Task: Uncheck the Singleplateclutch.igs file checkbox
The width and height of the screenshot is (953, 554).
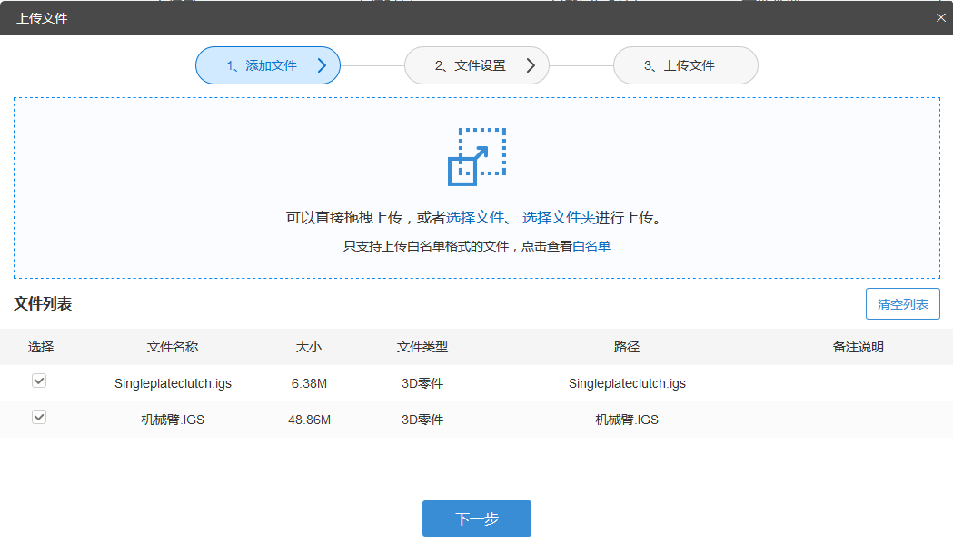Action: tap(39, 381)
